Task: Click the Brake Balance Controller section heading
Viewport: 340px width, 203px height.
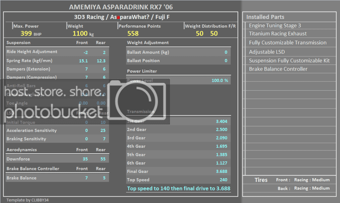Action: point(33,169)
